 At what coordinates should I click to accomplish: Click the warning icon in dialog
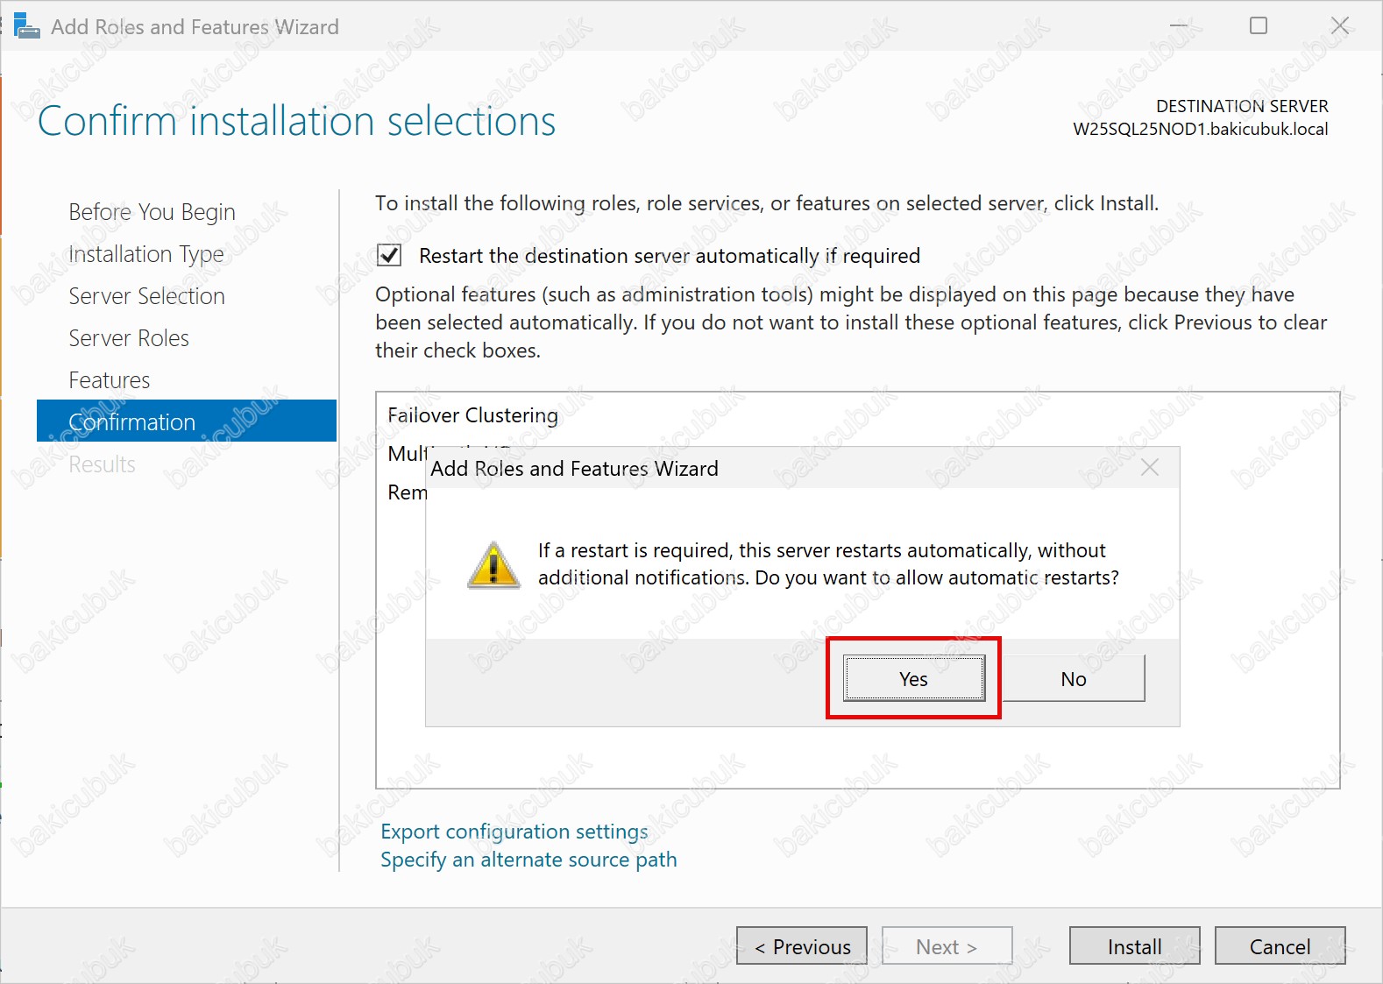493,565
